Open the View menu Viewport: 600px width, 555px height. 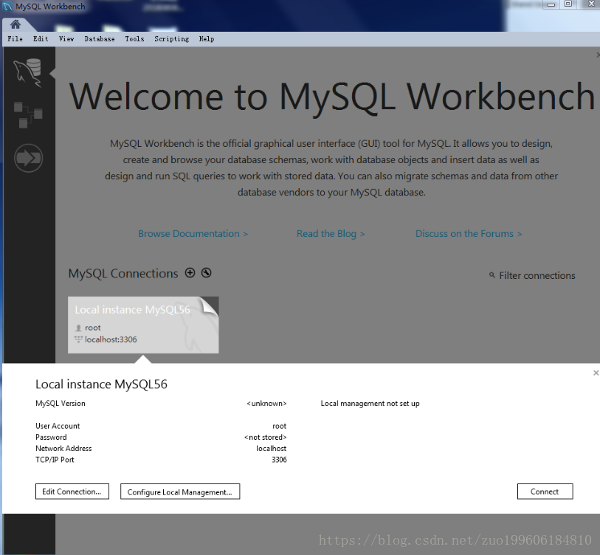(x=66, y=38)
